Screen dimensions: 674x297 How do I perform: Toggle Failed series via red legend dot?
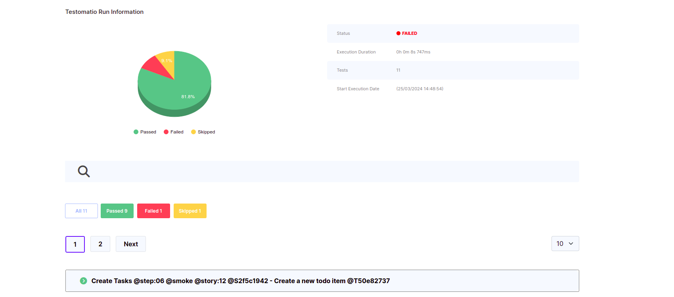166,132
